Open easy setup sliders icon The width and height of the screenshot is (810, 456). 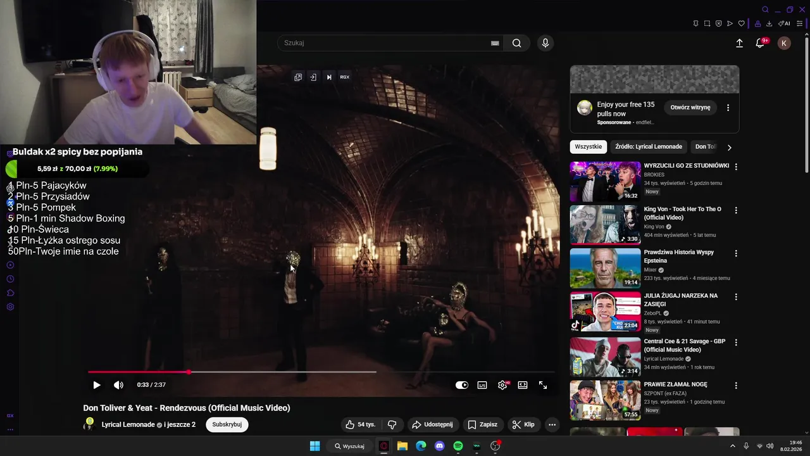point(800,23)
